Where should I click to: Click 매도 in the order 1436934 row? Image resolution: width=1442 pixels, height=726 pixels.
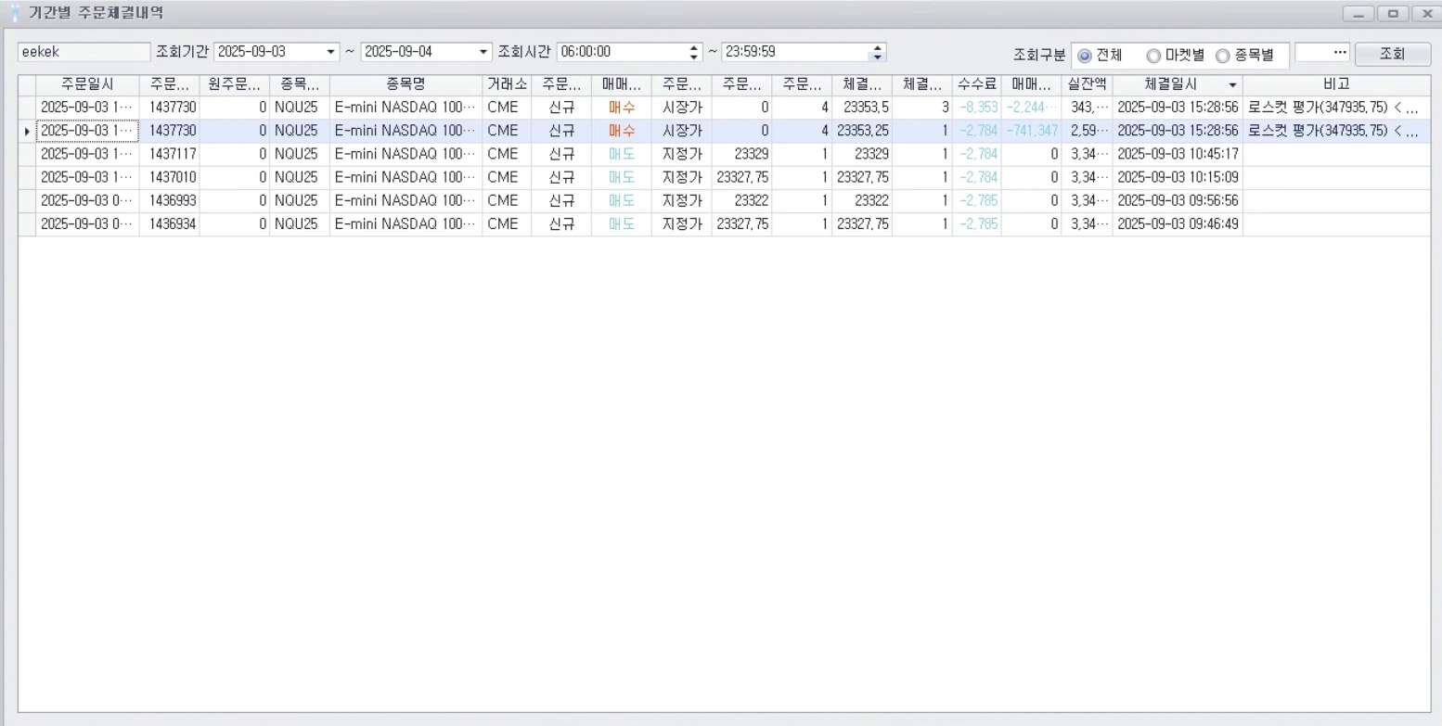point(622,223)
